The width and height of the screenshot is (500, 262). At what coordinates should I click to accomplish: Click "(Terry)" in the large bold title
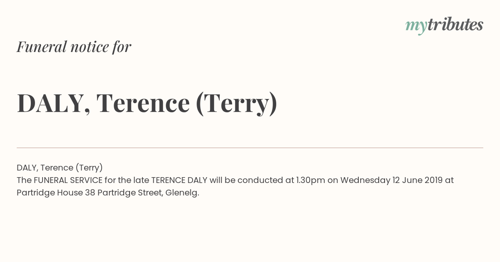coord(236,104)
